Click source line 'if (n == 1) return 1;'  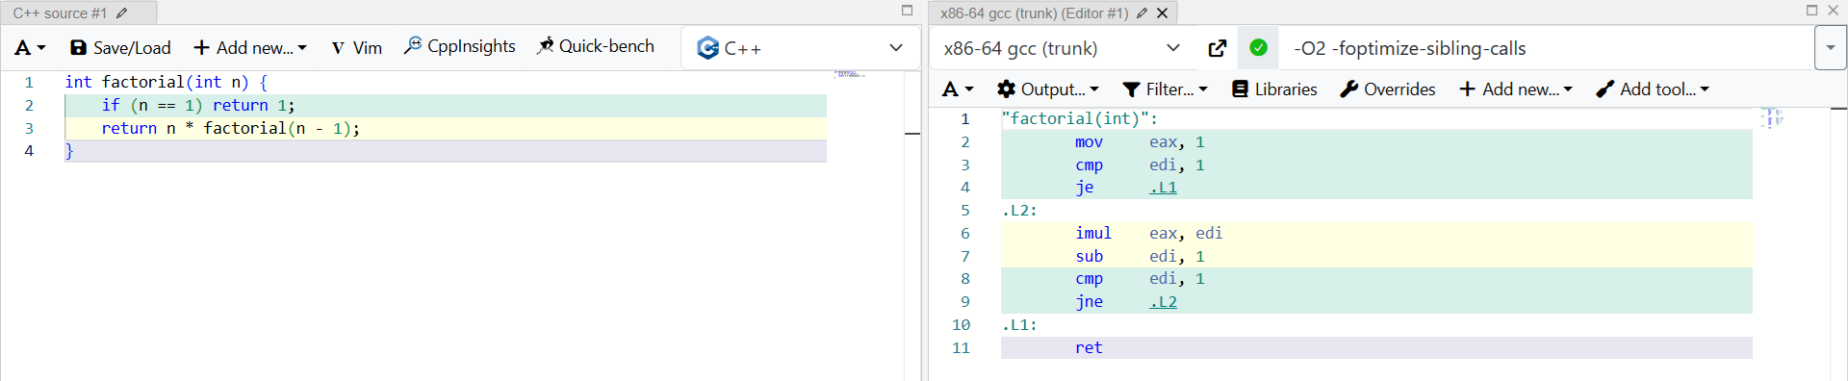[446, 105]
